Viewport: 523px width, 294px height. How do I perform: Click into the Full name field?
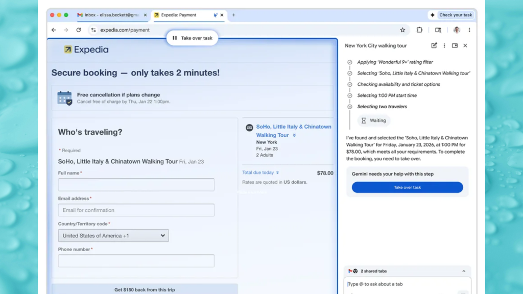(x=136, y=185)
